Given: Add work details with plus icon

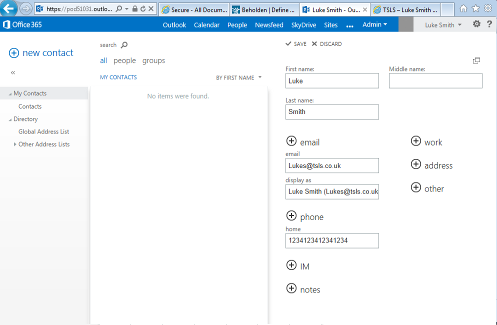Looking at the screenshot, I should 416,141.
